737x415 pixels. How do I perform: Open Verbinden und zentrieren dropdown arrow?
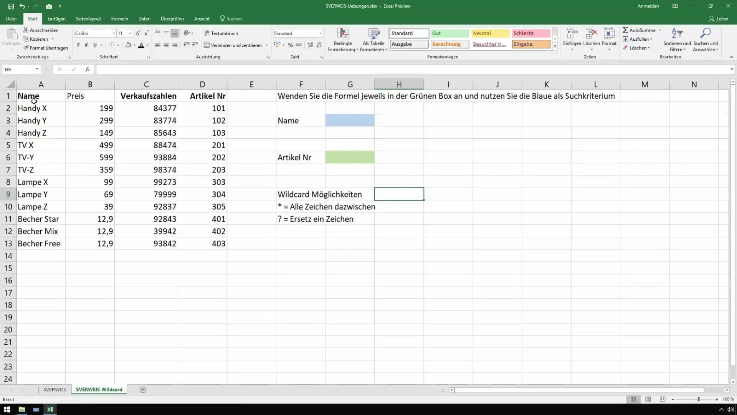click(x=266, y=45)
